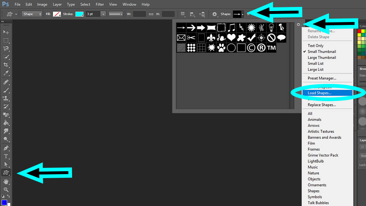Choose the trademark TM shape
Image resolution: width=366 pixels, height=206 pixels.
[271, 48]
